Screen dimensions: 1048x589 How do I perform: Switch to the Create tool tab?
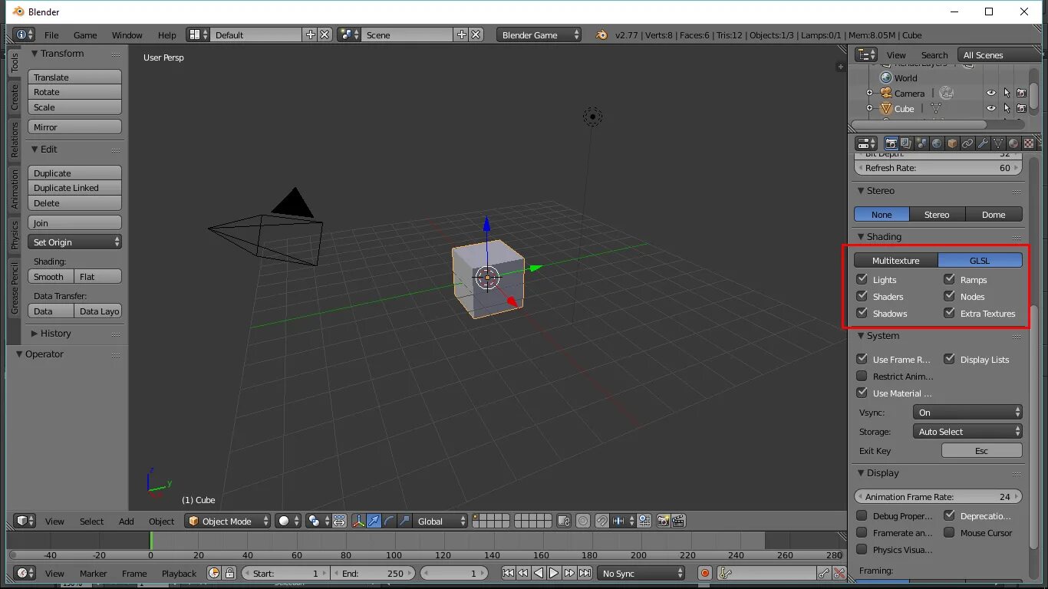14,97
